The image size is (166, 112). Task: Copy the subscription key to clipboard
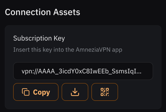tap(36, 92)
